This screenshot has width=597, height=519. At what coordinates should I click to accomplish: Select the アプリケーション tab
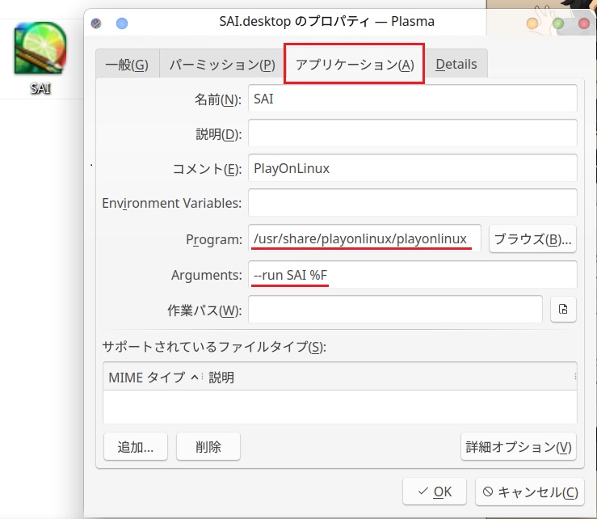click(x=355, y=65)
